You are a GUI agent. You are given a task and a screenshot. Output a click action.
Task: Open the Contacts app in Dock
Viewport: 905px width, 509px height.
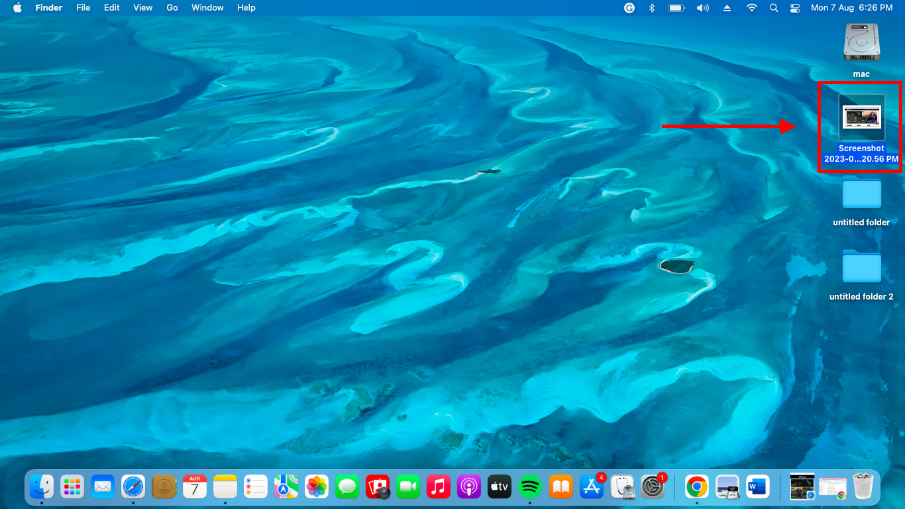point(164,487)
